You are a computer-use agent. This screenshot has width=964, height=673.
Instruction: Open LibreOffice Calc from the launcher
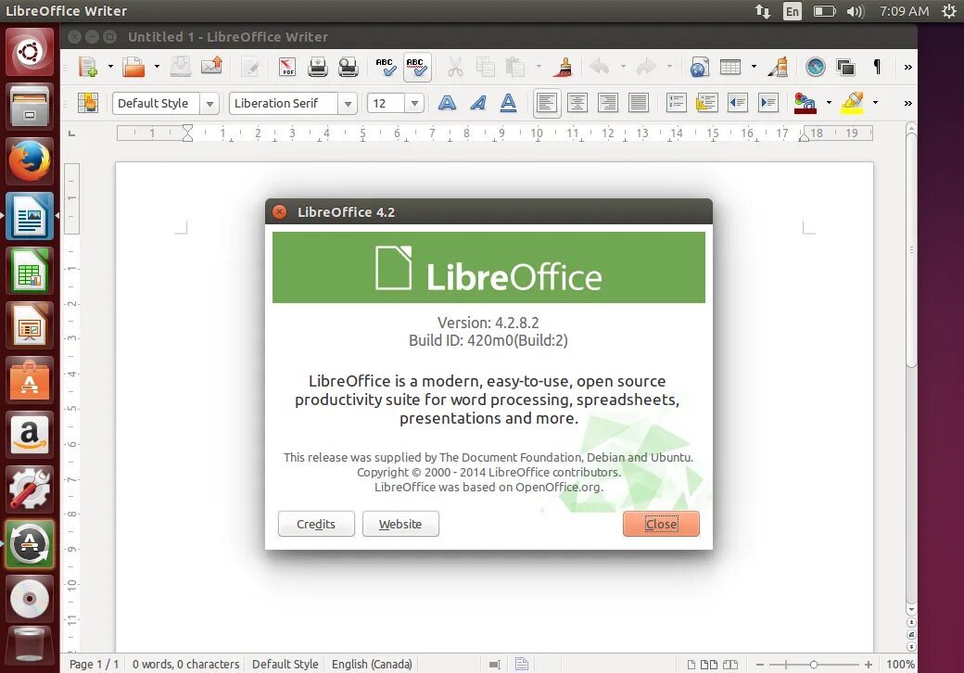29,271
